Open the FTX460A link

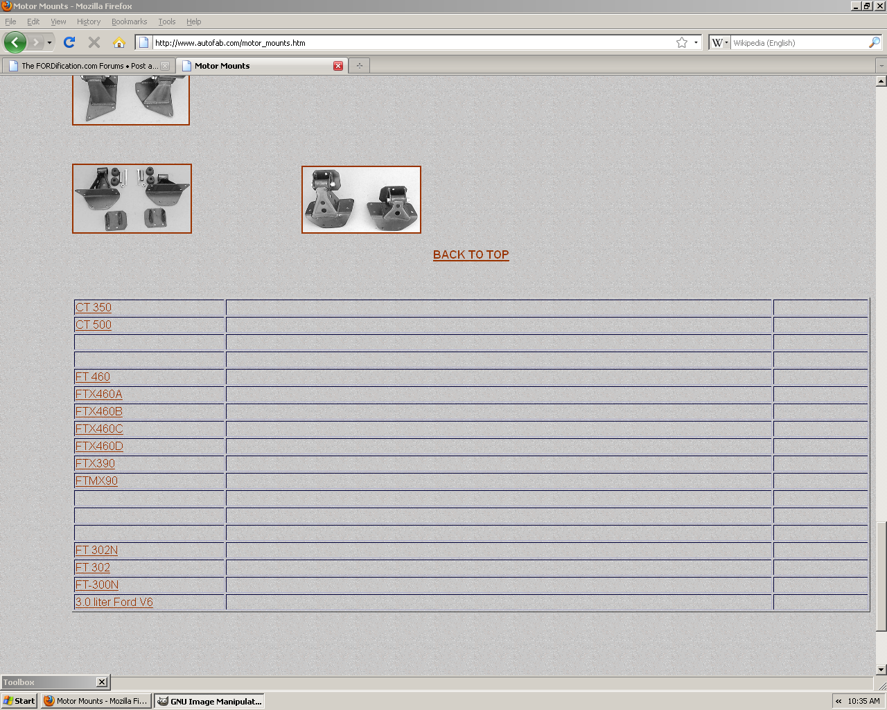point(99,395)
